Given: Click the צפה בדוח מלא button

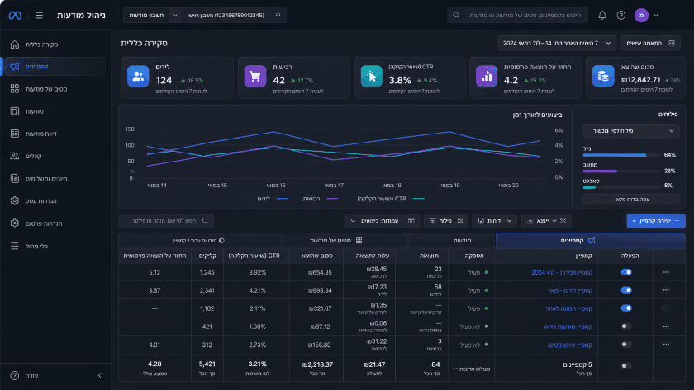Looking at the screenshot, I should 631,200.
